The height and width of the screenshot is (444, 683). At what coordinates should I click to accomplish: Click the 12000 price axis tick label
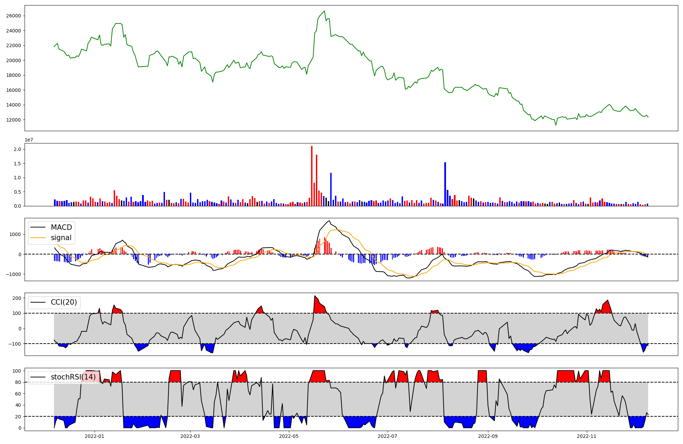pyautogui.click(x=14, y=120)
